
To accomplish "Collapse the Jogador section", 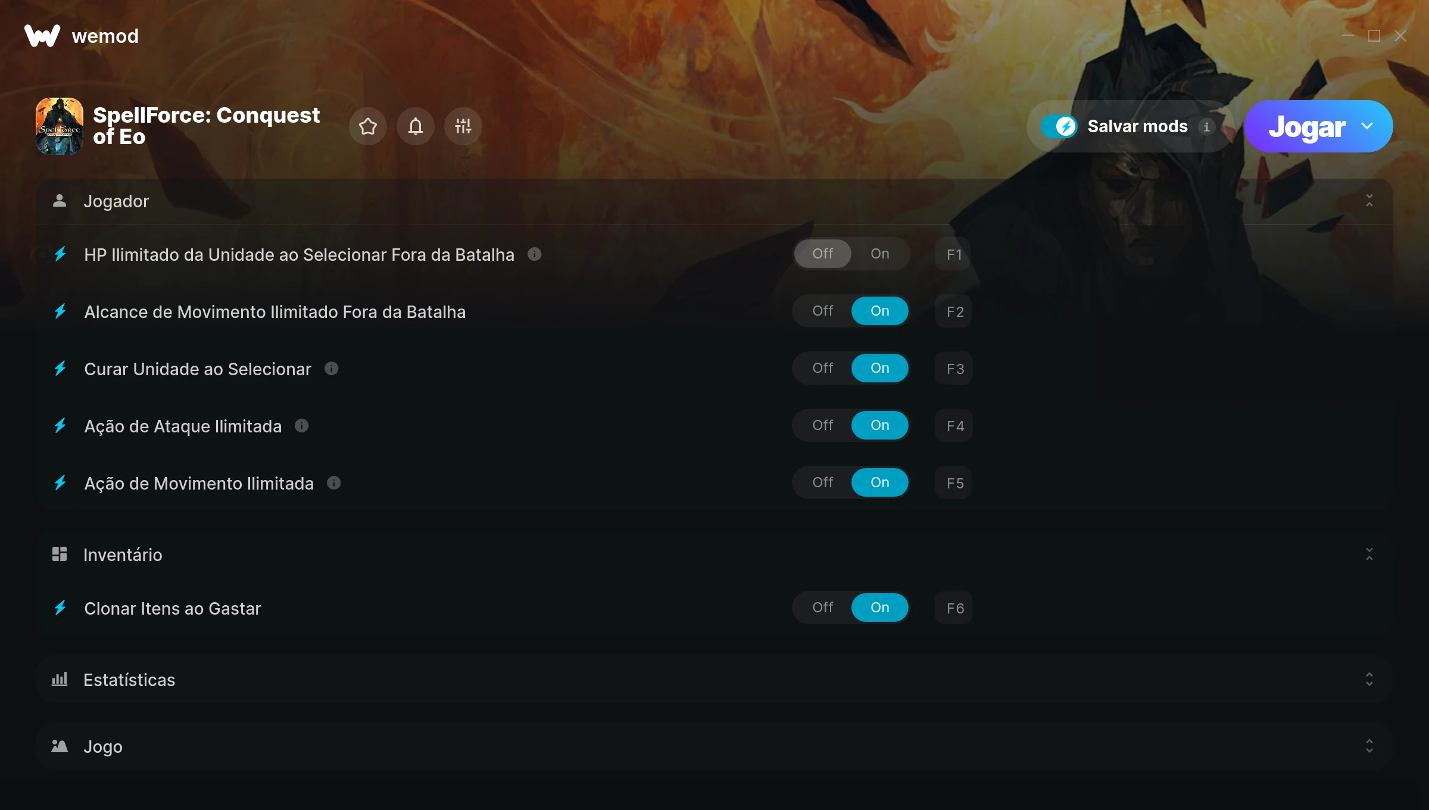I will (x=1369, y=201).
